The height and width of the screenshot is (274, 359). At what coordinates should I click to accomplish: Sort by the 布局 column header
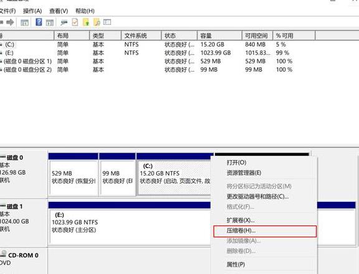click(72, 35)
